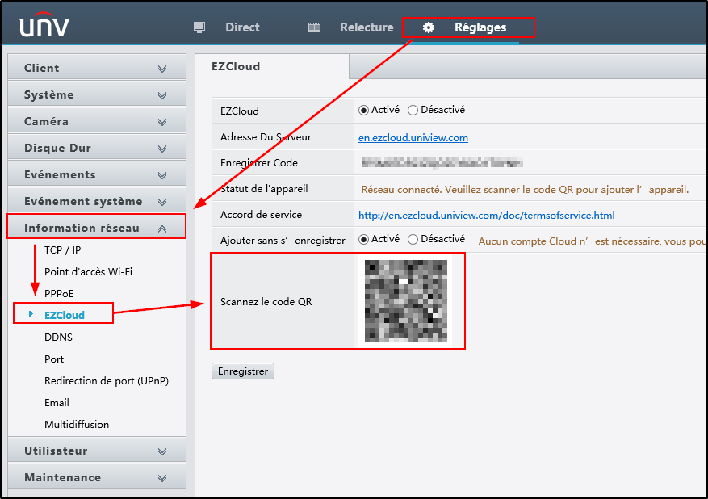
Task: Open the Maintenance menu section
Action: (97, 477)
